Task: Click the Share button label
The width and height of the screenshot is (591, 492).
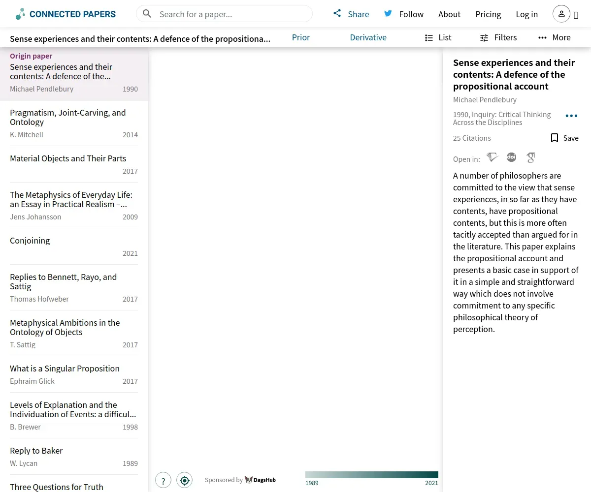Action: (359, 14)
